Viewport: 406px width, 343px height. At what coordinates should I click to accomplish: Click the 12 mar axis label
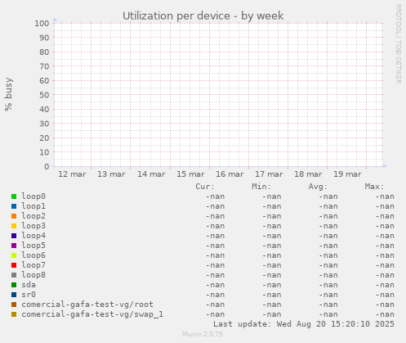click(72, 174)
